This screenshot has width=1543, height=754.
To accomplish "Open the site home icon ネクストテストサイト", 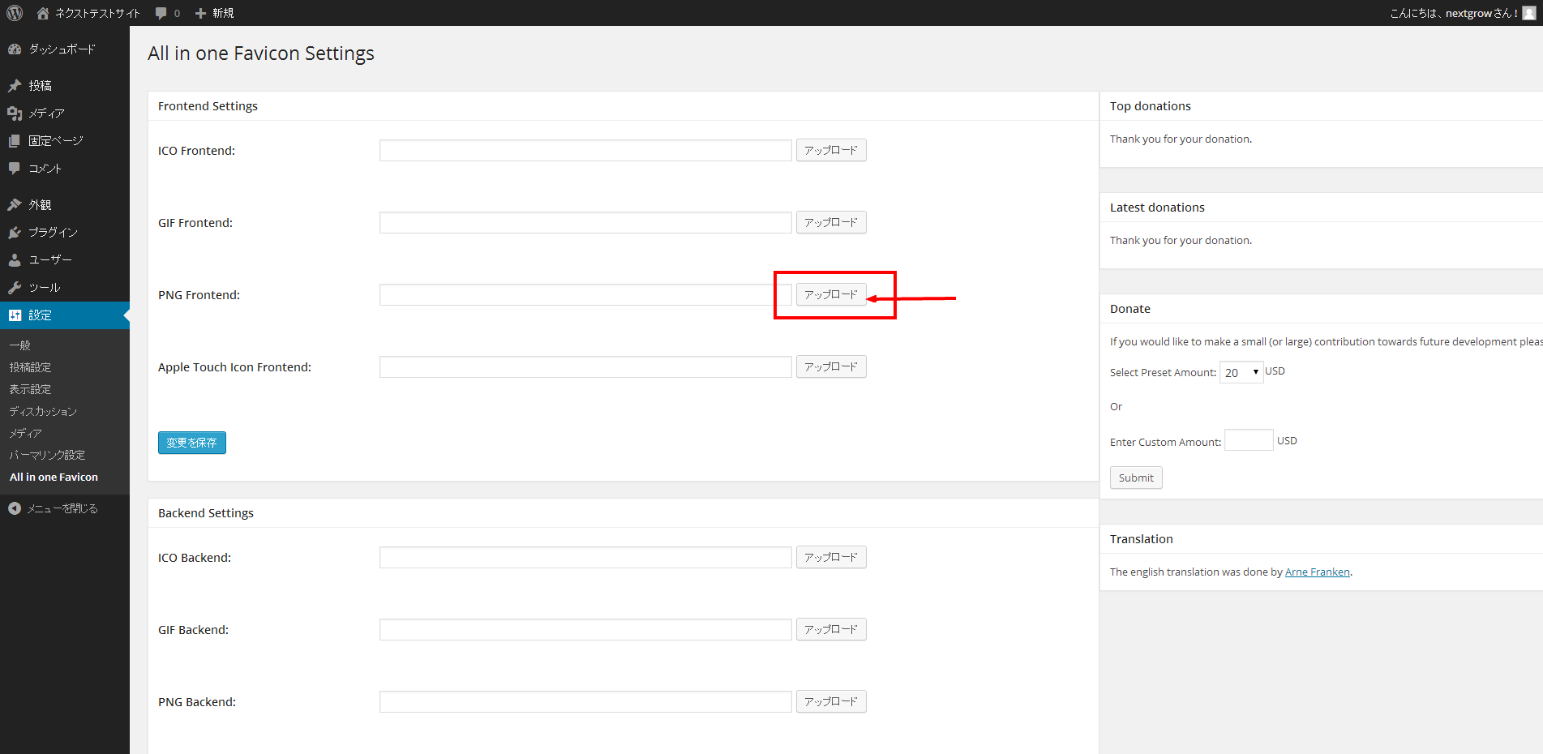I will (43, 13).
